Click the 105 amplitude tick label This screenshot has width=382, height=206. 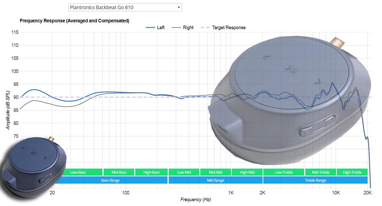(x=15, y=58)
